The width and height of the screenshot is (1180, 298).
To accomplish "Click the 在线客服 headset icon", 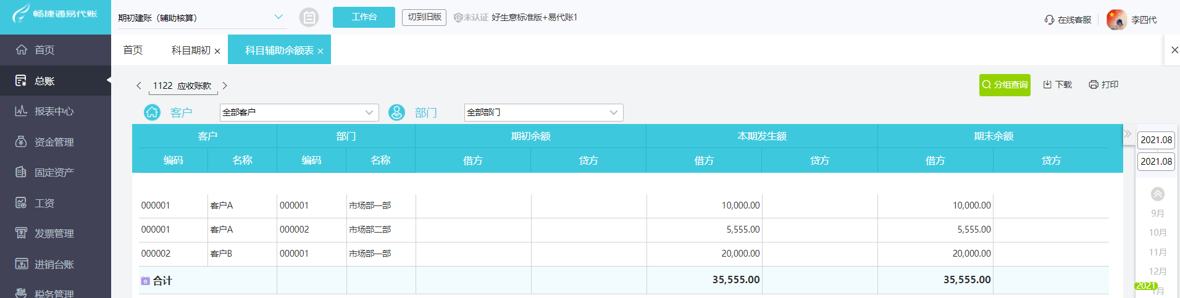I will click(1049, 20).
